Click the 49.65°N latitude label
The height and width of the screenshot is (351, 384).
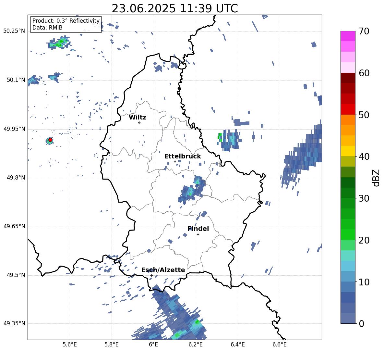(14, 226)
